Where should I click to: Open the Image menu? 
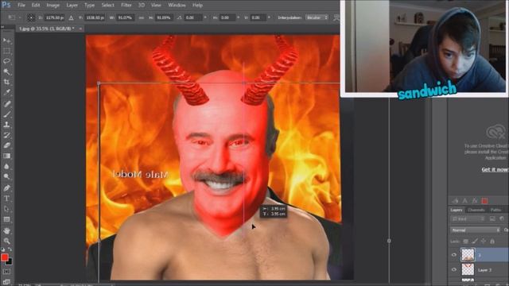coord(53,6)
